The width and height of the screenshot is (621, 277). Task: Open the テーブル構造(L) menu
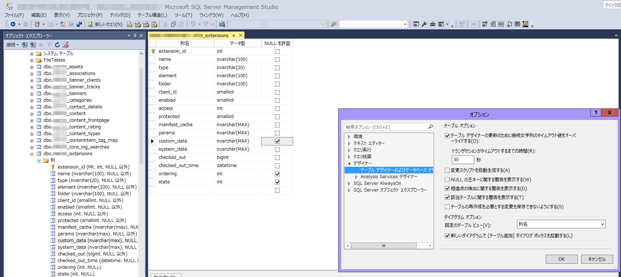pos(152,15)
